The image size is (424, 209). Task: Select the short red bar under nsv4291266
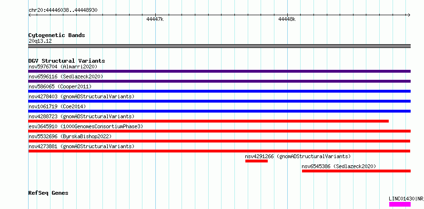(x=256, y=161)
